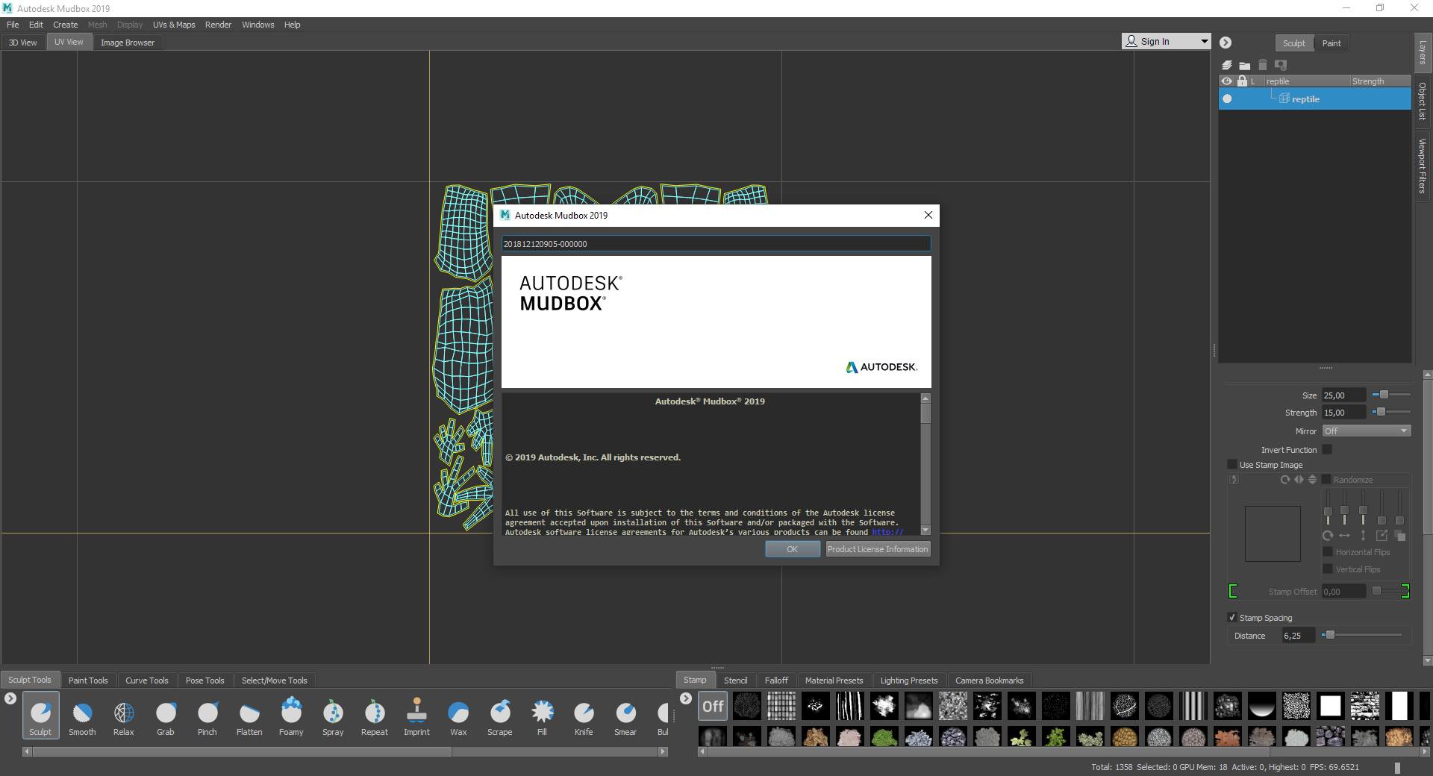1433x776 pixels.
Task: Click the Strength slider handle
Action: [x=1381, y=411]
